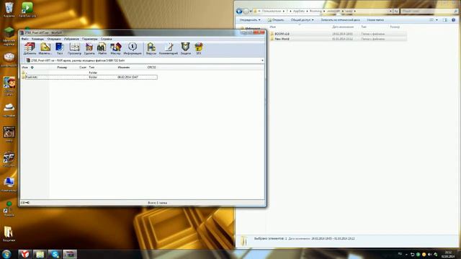Sort WinRAR list by CRC32 column
The height and width of the screenshot is (259, 461).
(x=152, y=68)
